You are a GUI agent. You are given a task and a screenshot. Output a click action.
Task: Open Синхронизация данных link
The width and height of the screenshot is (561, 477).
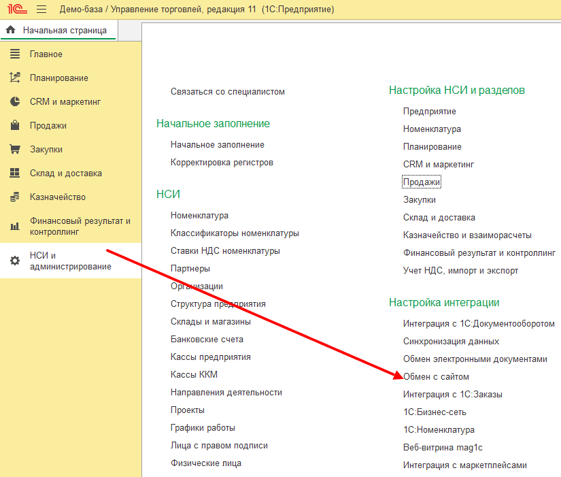pos(451,342)
